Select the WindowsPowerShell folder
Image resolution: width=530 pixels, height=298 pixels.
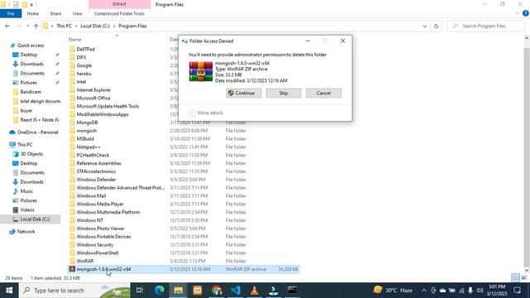pos(98,252)
